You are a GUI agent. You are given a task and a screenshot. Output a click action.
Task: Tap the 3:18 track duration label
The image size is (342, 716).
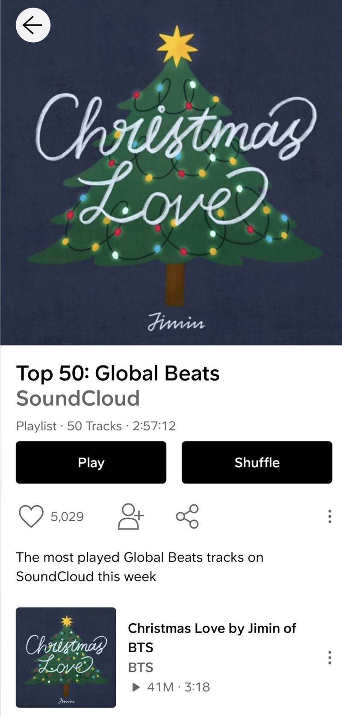coord(197,687)
